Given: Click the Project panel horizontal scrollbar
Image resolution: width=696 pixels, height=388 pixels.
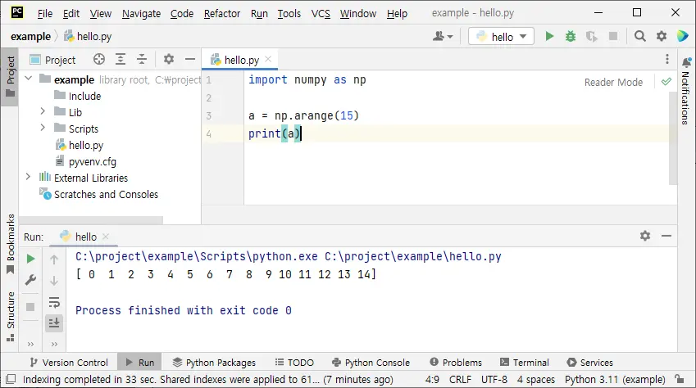Looking at the screenshot, I should pos(91,220).
